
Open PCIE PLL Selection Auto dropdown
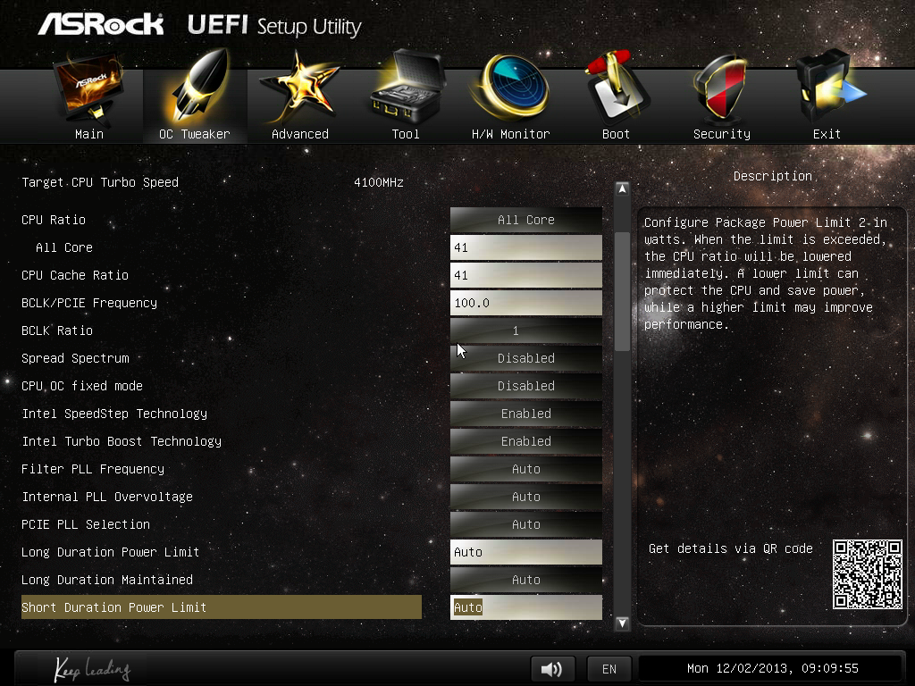point(525,524)
